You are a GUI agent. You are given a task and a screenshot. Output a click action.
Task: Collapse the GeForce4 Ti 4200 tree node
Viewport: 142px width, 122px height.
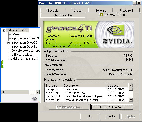pyautogui.click(x=4, y=30)
